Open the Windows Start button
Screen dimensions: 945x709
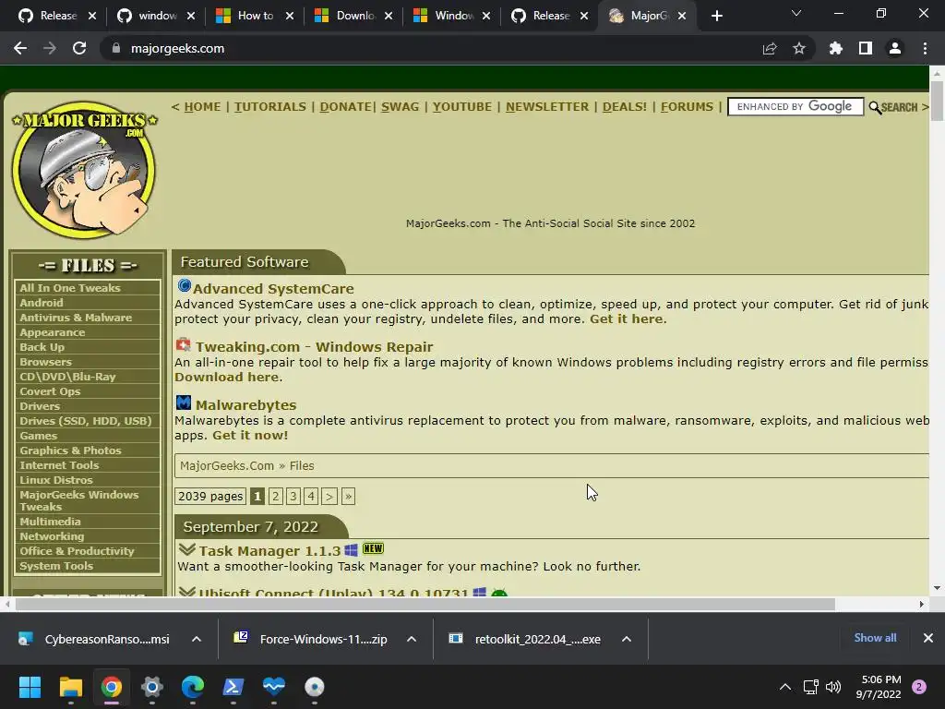[30, 687]
